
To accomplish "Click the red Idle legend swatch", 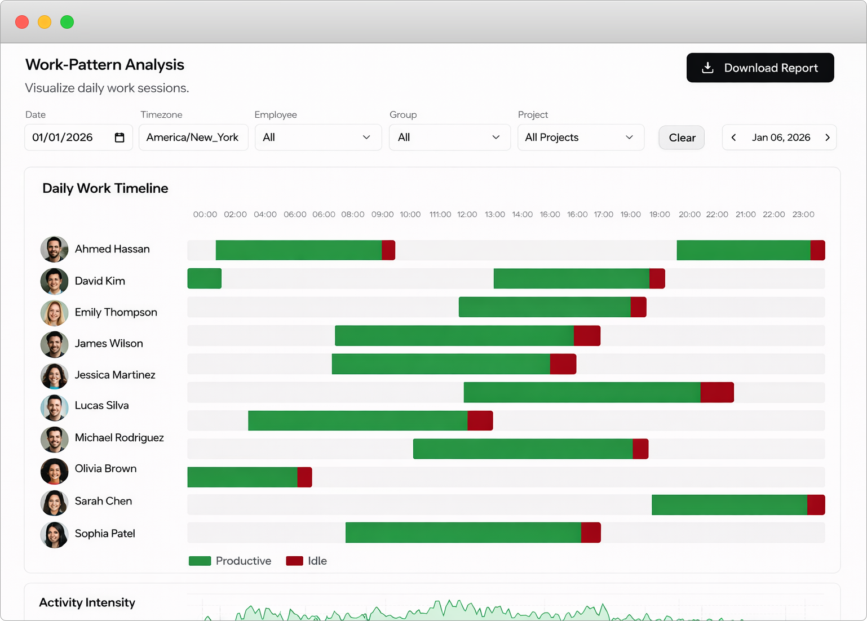I will coord(294,561).
